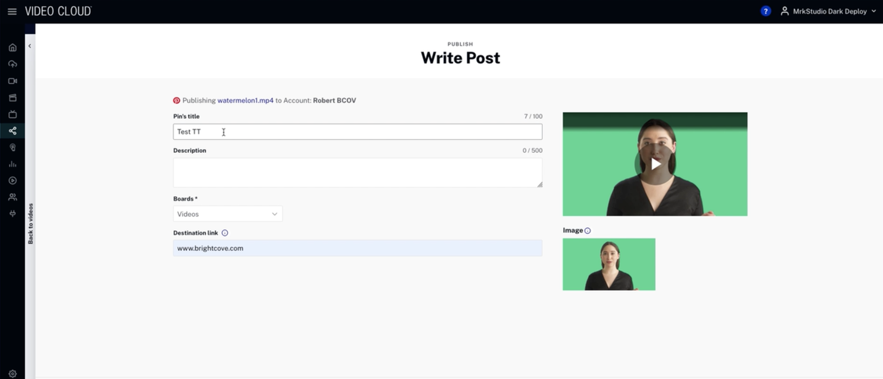This screenshot has height=379, width=883.
Task: Expand the MrkStudio Dark Deploy account menu
Action: [x=829, y=11]
